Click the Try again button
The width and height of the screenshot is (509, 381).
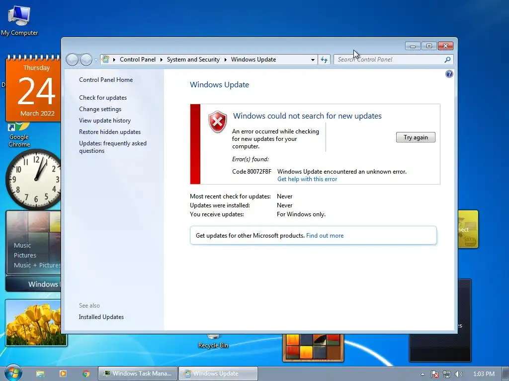click(416, 137)
